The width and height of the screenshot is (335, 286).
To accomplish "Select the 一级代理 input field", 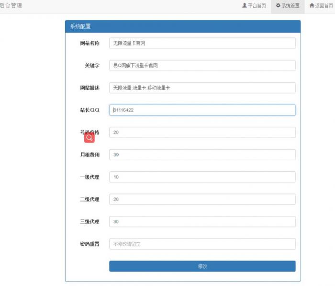I will [202, 177].
